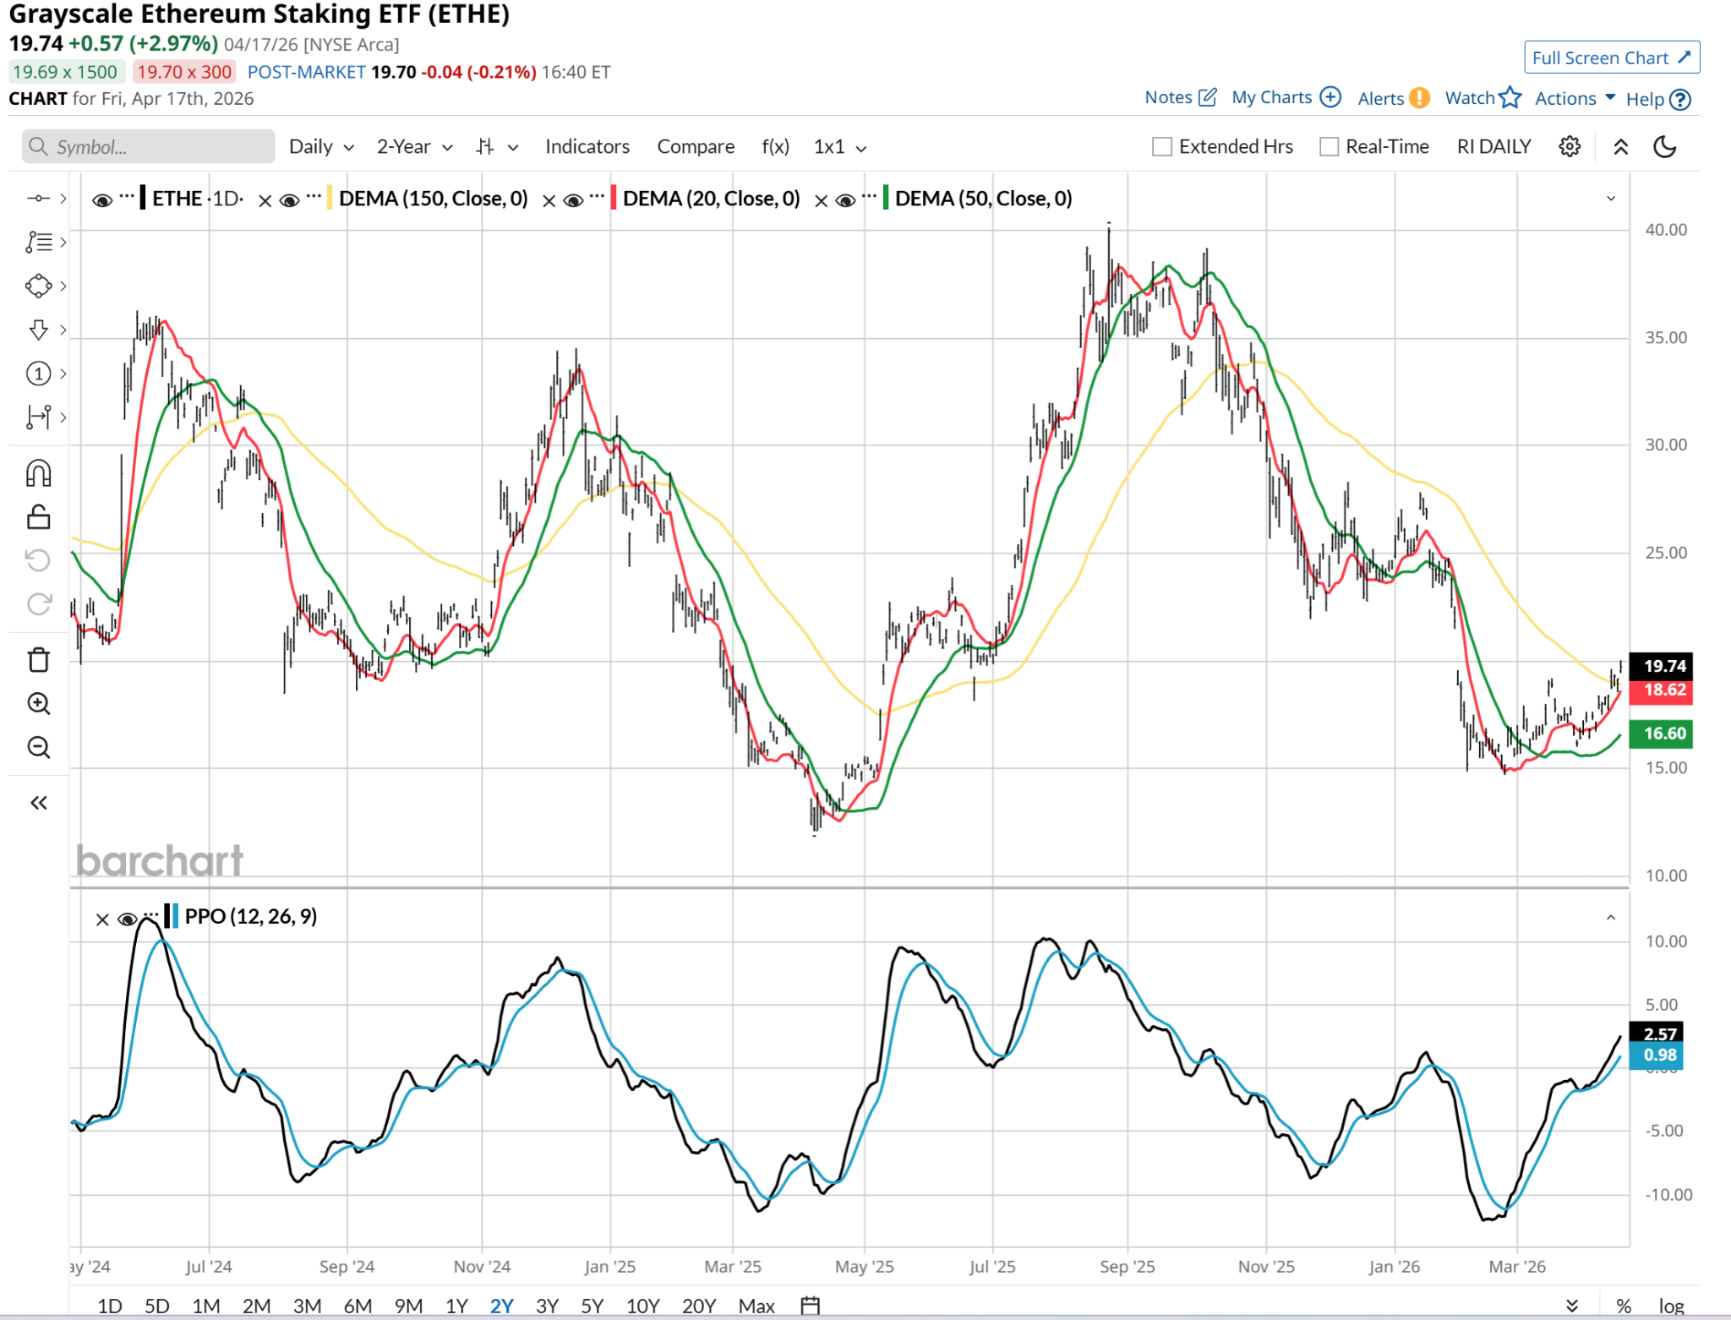Screen dimensions: 1731x1320
Task: Open the Daily frequency dropdown
Action: [x=321, y=147]
